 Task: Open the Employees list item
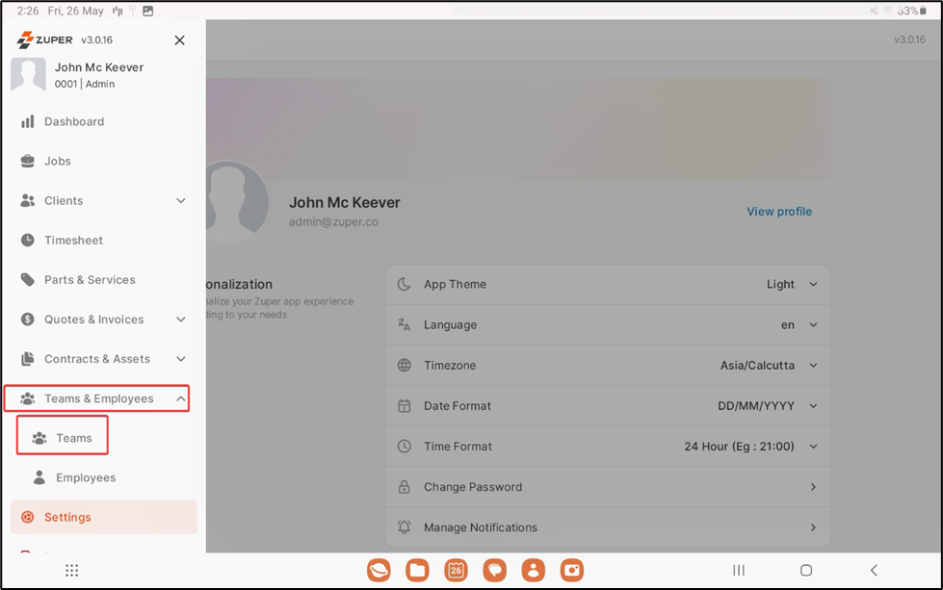point(85,478)
